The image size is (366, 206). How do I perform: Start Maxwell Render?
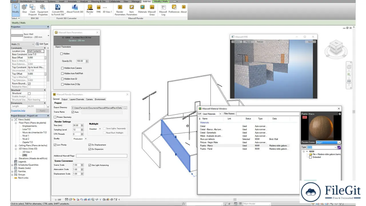pos(90,9)
